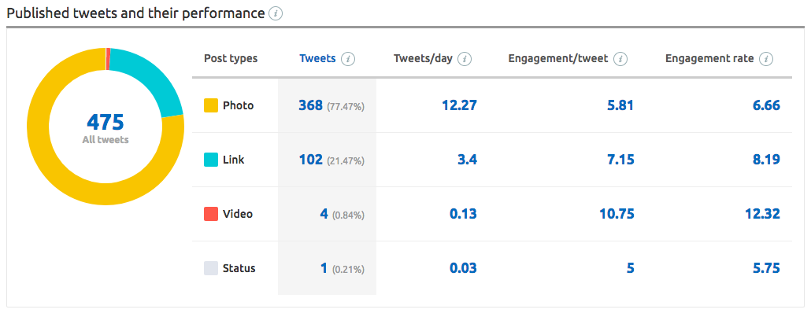Click the Engagement rate column header
Viewport: 811px width, 313px height.
tap(709, 59)
